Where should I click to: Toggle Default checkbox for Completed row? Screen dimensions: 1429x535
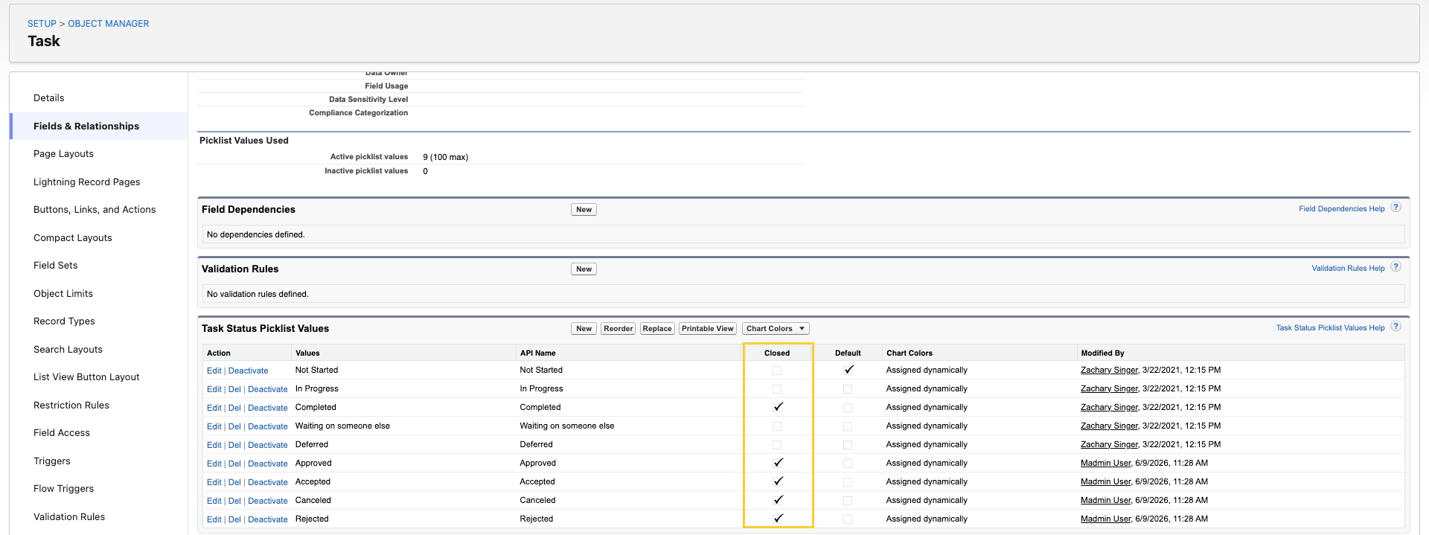pyautogui.click(x=848, y=408)
